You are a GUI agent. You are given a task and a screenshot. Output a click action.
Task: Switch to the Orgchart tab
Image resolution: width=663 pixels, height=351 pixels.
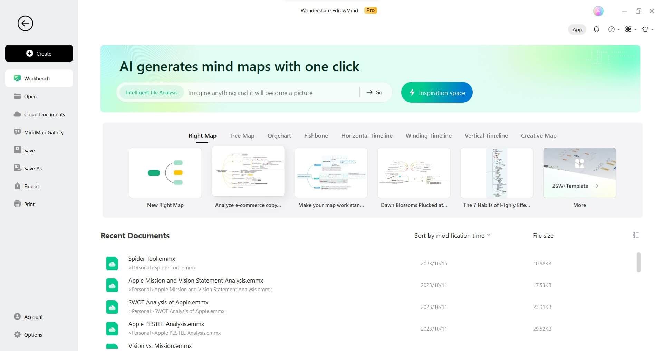click(279, 136)
